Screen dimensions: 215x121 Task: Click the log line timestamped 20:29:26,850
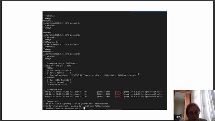[x=102, y=96]
